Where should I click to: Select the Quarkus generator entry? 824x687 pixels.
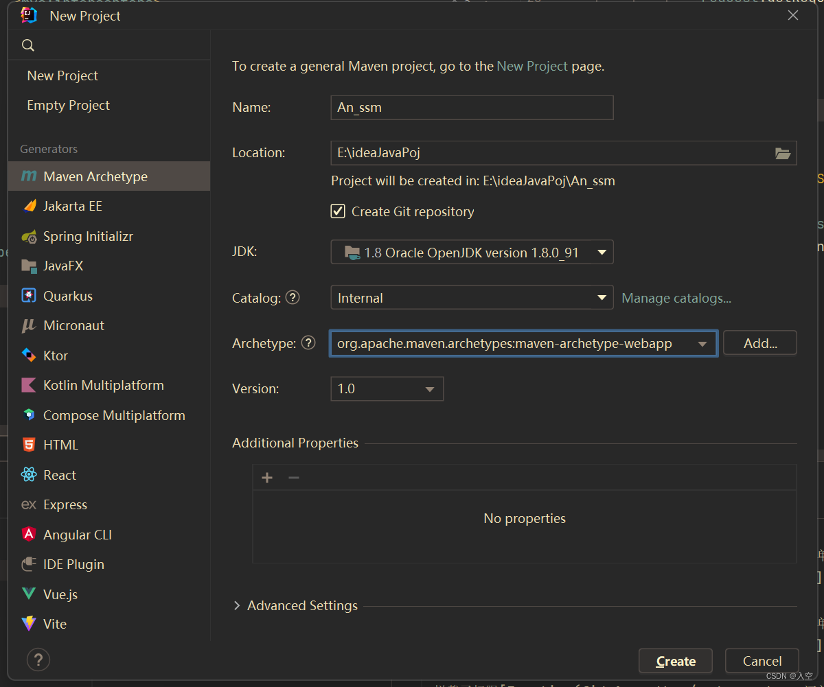(x=109, y=296)
